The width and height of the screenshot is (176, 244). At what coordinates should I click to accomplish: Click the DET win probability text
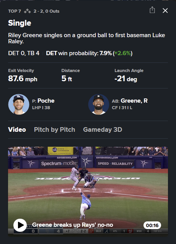(x=89, y=53)
